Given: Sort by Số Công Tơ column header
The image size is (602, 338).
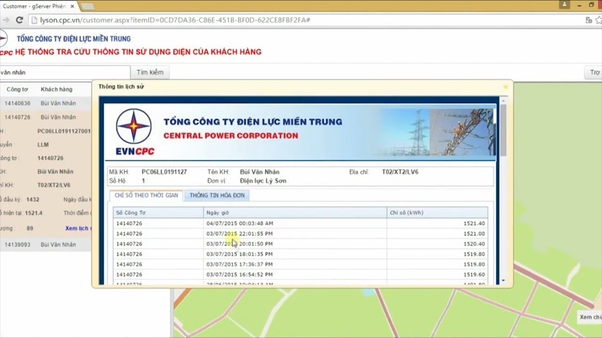Looking at the screenshot, I should tap(158, 213).
